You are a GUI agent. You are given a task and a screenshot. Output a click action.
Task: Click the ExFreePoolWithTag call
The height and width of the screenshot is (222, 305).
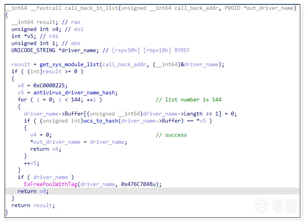pyautogui.click(x=51, y=184)
